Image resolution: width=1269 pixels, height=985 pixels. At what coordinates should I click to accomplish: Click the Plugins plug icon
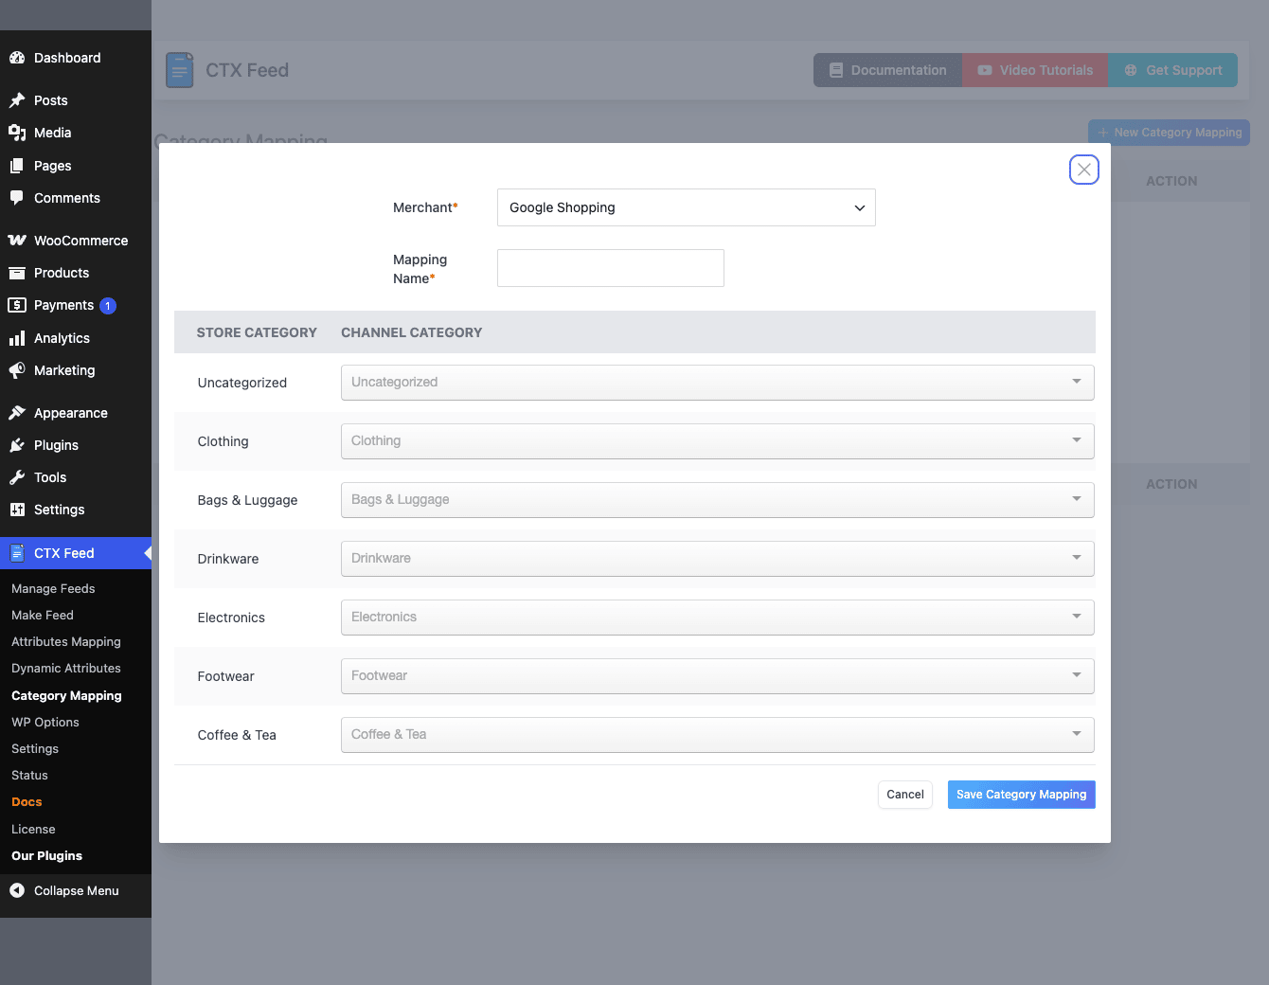[17, 445]
